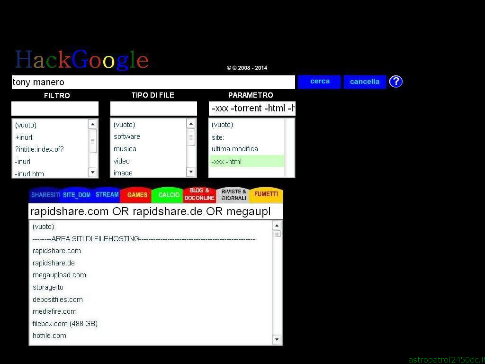485x364 pixels.
Task: Click the filehosting sites list scroll down arrow
Action: pyautogui.click(x=277, y=339)
